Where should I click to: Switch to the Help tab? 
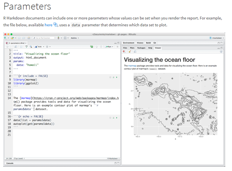click(x=150, y=48)
